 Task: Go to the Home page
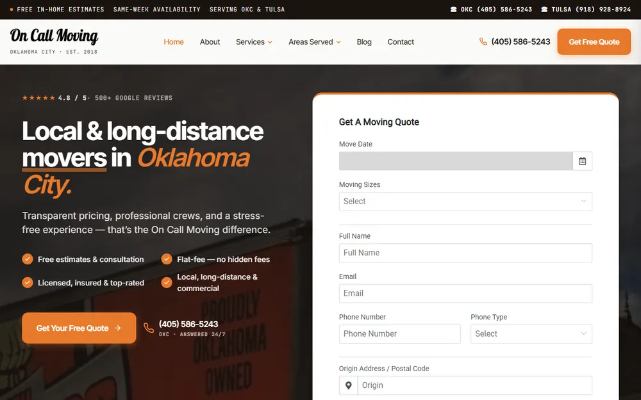tap(174, 42)
